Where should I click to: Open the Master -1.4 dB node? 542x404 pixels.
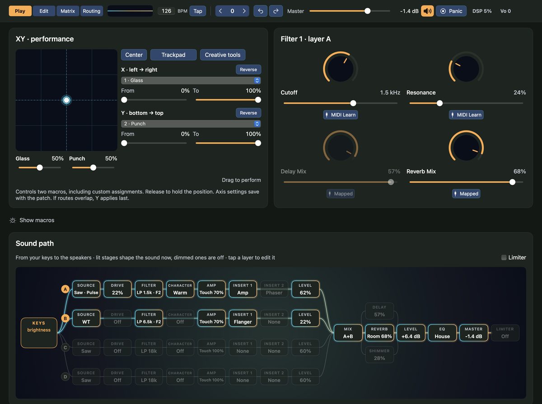474,333
